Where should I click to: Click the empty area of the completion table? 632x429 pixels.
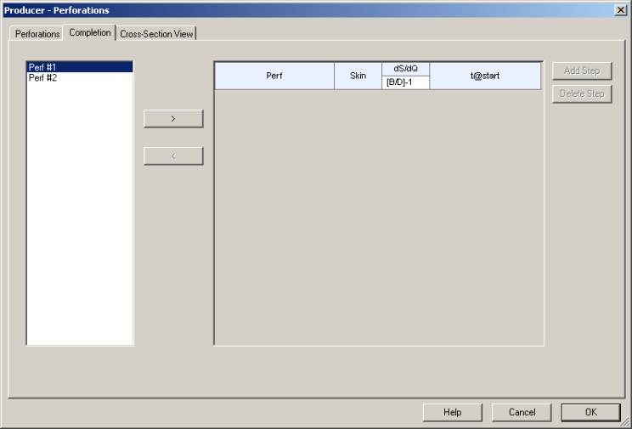coord(378,217)
